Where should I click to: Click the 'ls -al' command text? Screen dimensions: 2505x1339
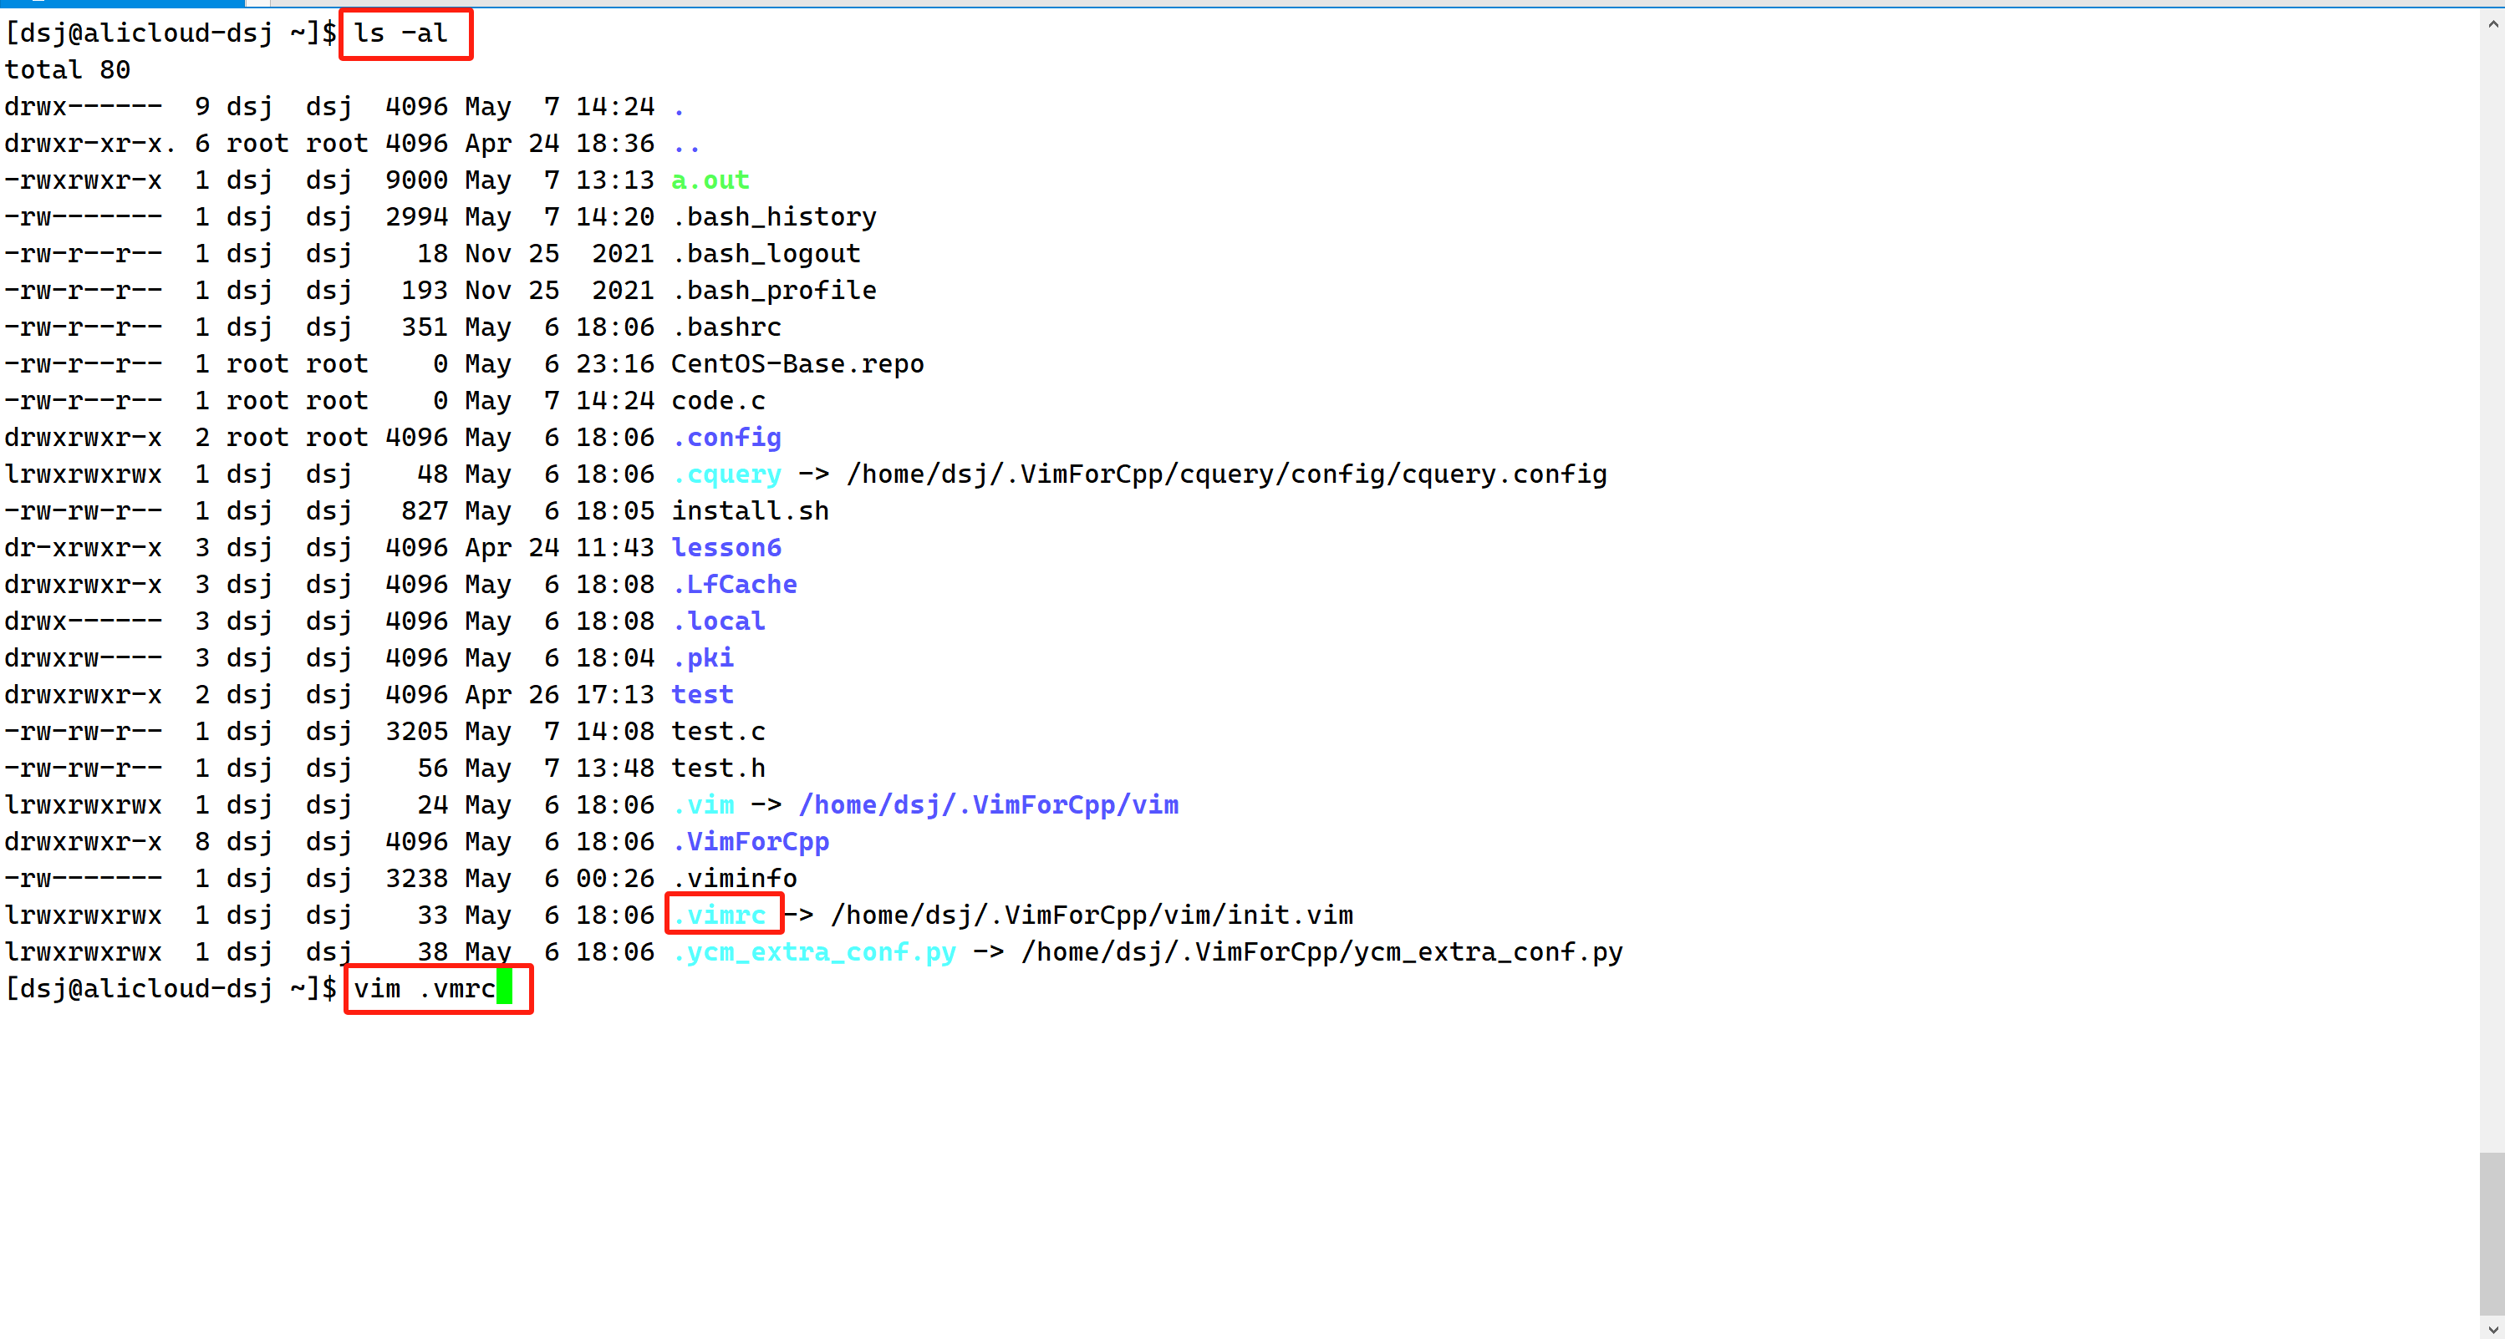click(400, 33)
